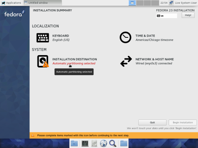Click the network status tray icon
This screenshot has height=148, width=198.
coord(171,3)
